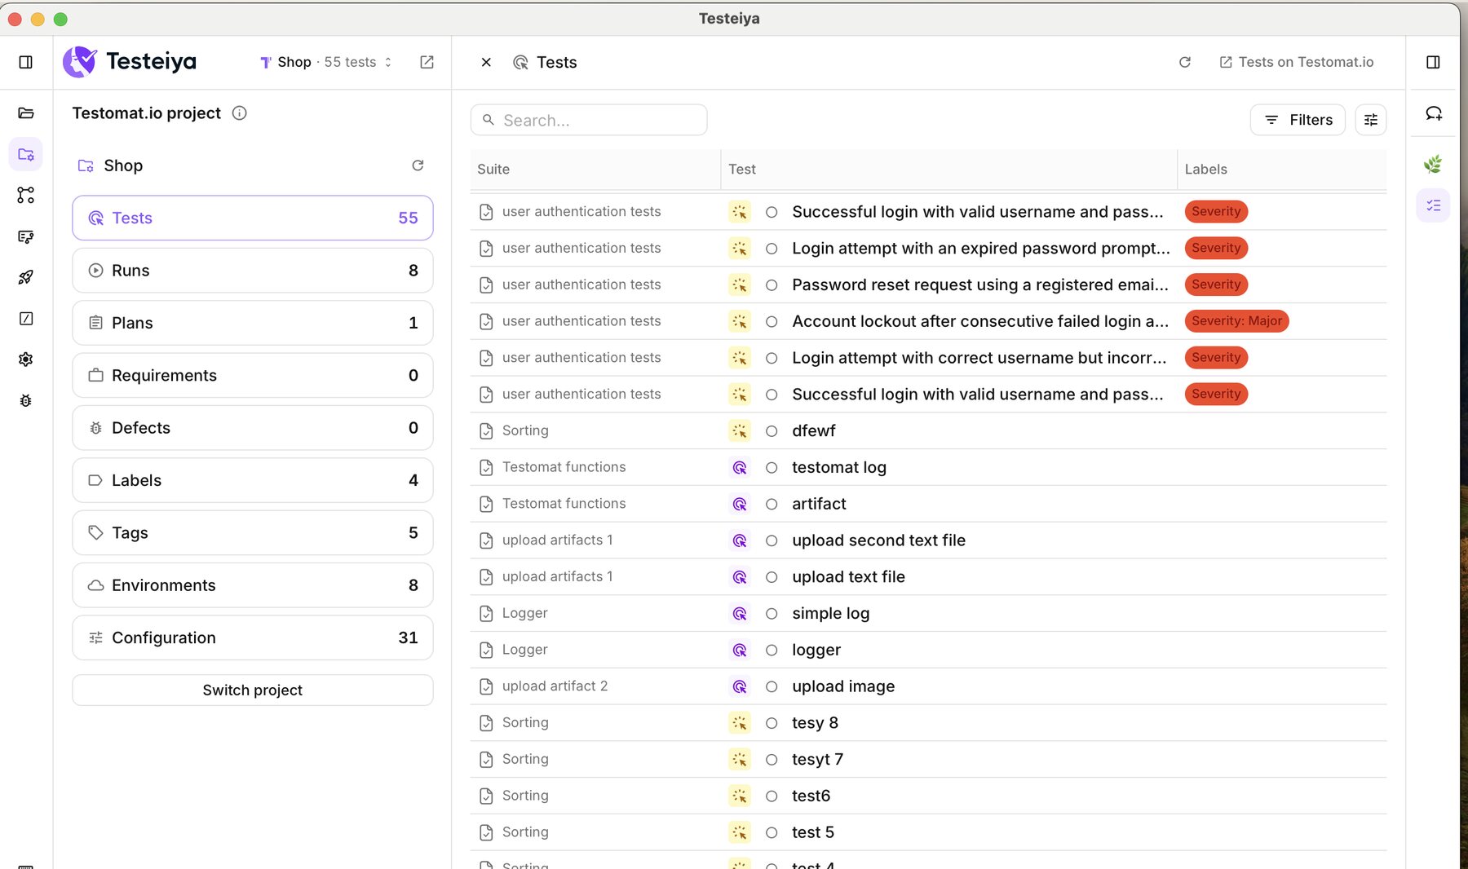Select radio circle for 'dfewf' test
1468x869 pixels.
click(x=772, y=431)
